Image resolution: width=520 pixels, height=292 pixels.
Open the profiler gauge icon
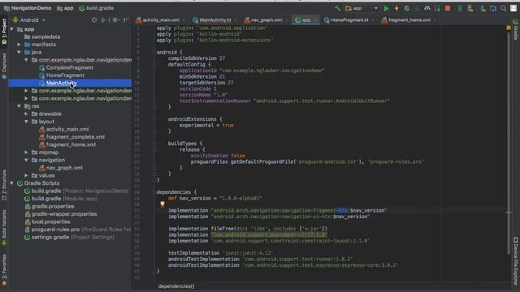(427, 8)
